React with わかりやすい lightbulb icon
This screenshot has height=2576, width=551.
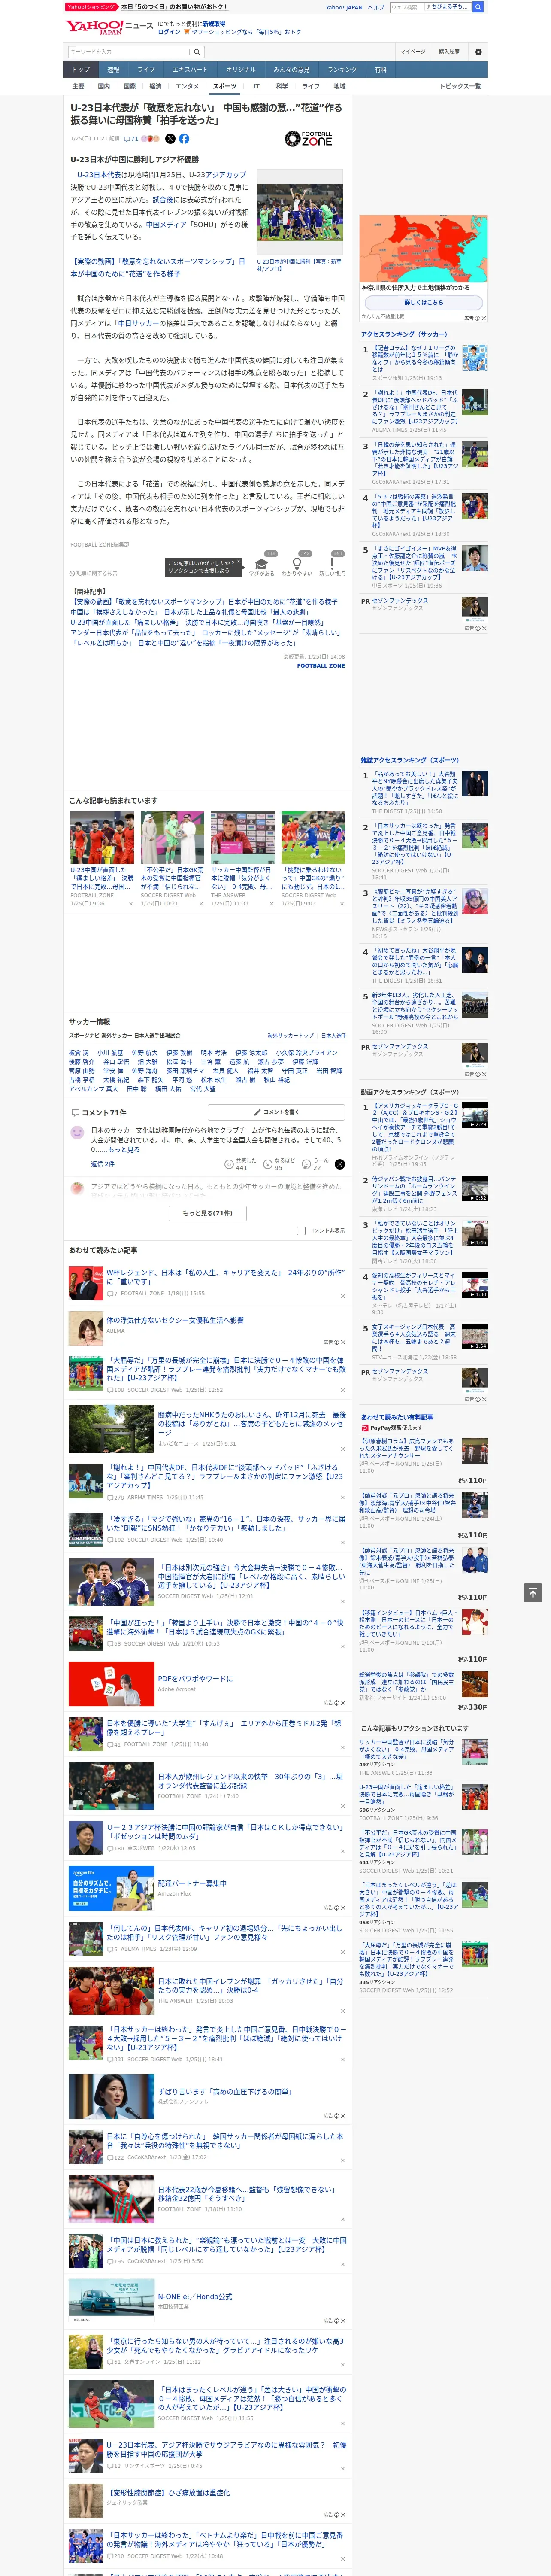pyautogui.click(x=297, y=564)
